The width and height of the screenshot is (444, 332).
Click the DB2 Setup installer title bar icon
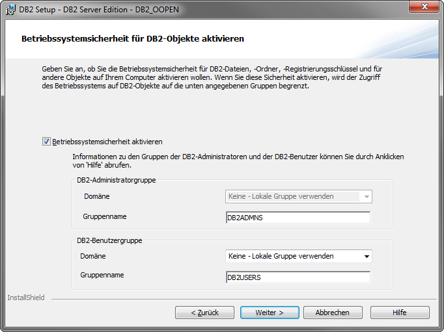11,10
